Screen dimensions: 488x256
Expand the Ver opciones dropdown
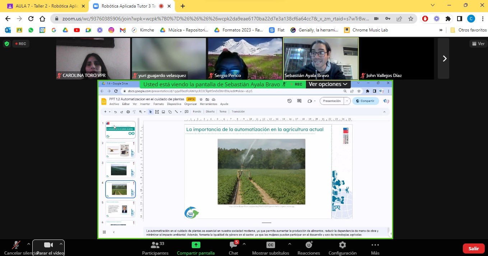328,84
